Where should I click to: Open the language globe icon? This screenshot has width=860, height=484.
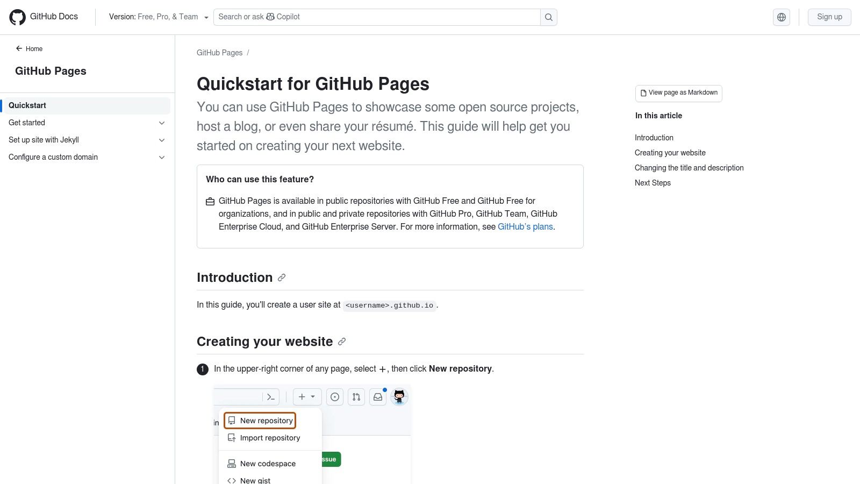click(781, 17)
